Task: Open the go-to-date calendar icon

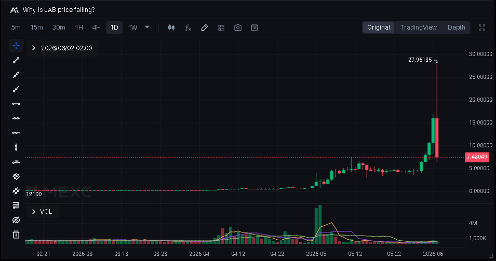Action: click(254, 28)
